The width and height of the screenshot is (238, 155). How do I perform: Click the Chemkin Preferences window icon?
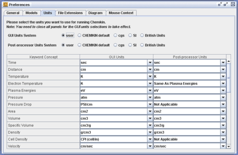[x=6, y=4]
